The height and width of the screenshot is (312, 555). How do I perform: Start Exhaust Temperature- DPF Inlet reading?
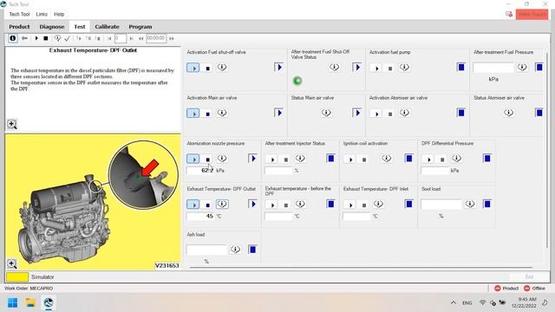[x=350, y=205]
